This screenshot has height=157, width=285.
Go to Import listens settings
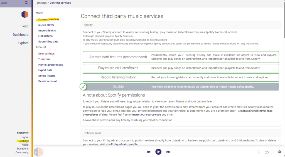point(47,31)
